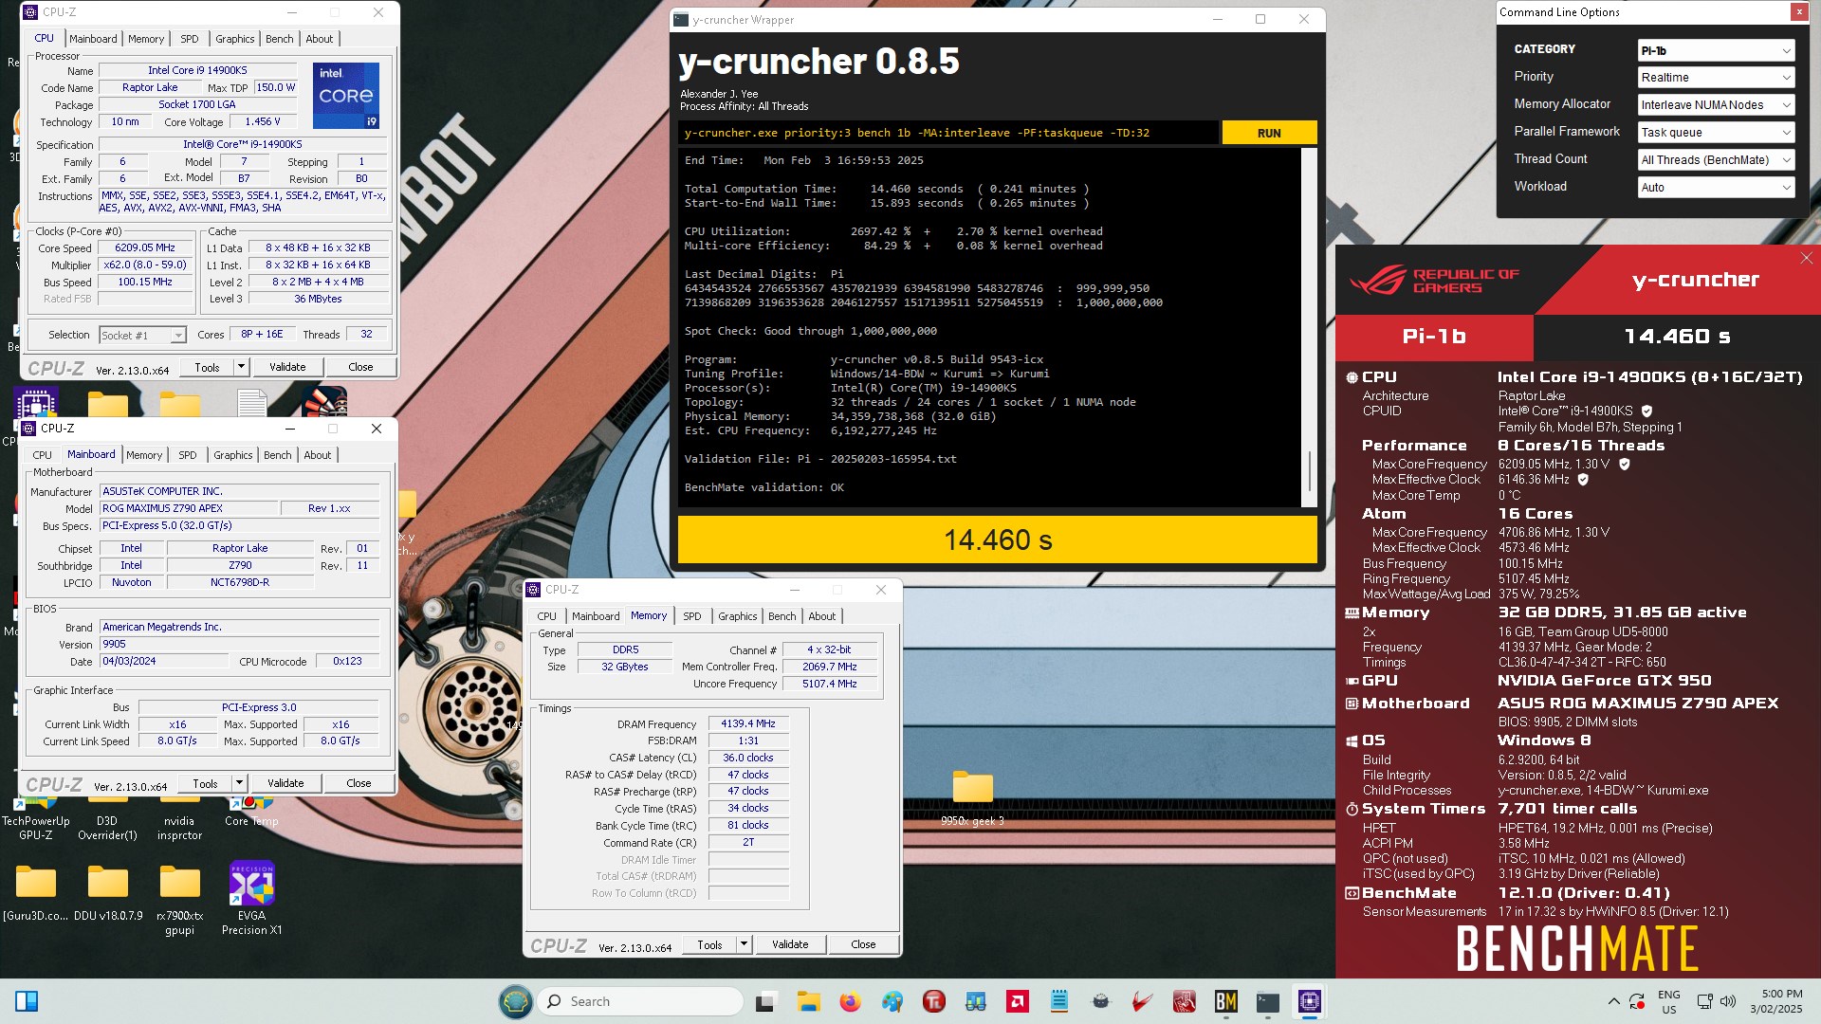Open the Priority dropdown set to Realtime
Screen dimensions: 1821x1024
(1716, 78)
